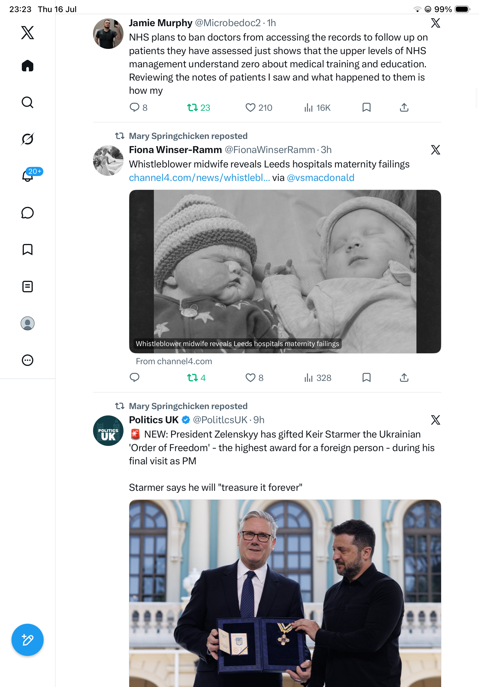Open the channel4.com/news/whistlebl... link
The height and width of the screenshot is (687, 479).
coord(200,178)
